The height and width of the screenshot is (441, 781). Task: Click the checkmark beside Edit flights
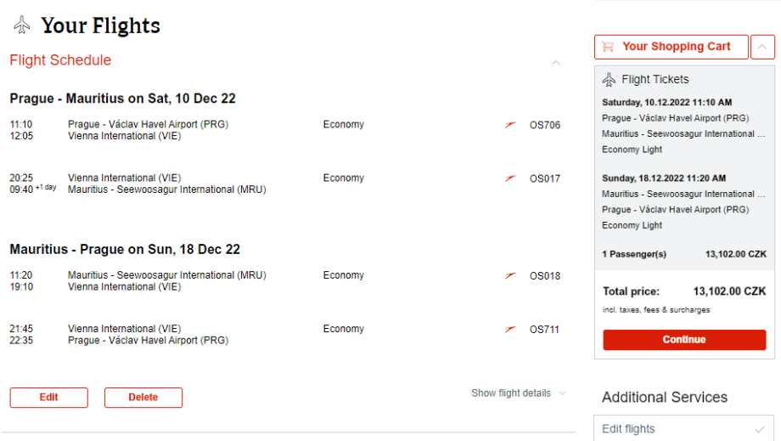click(x=759, y=429)
